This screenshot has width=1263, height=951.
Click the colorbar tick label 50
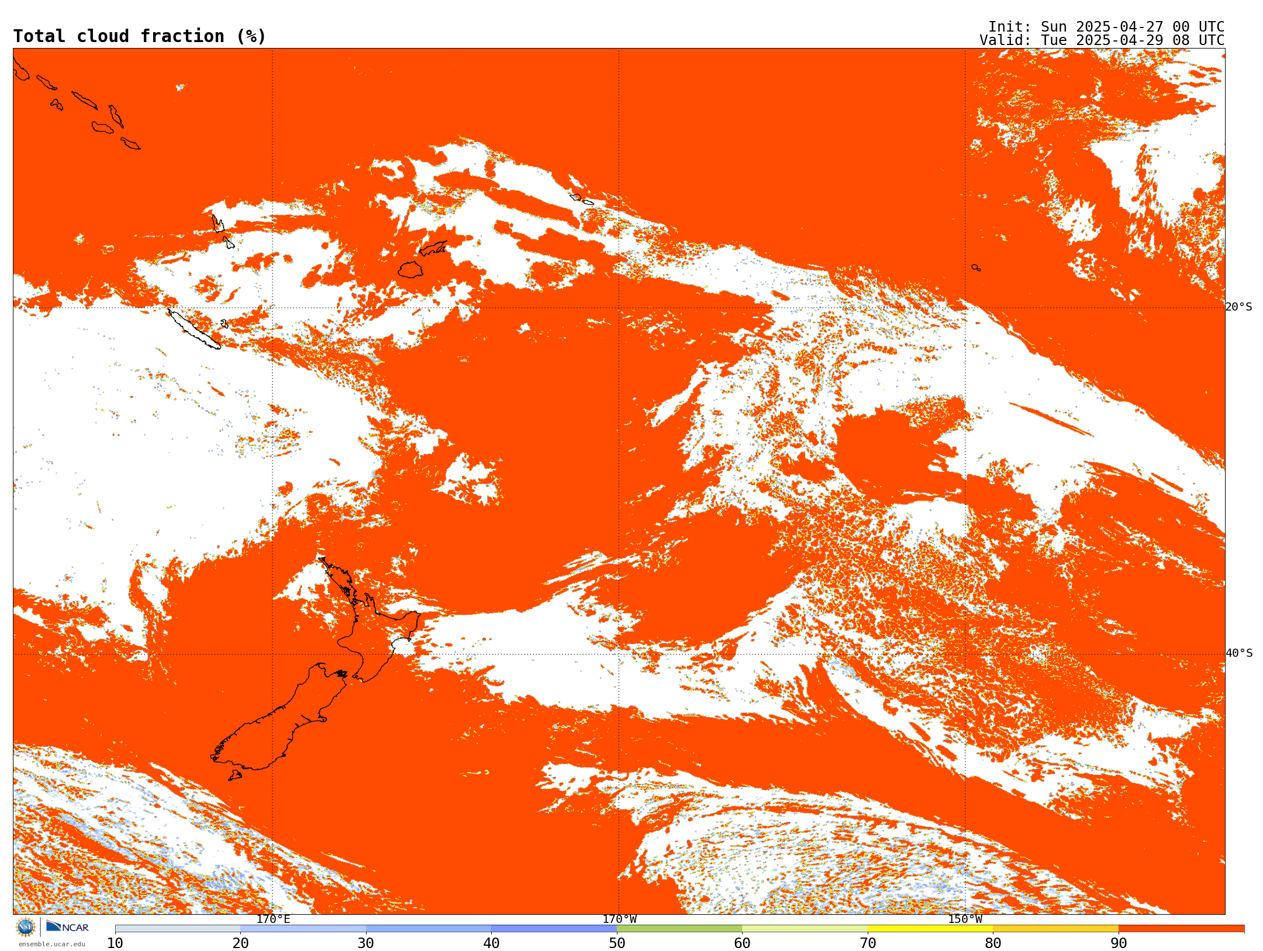click(617, 943)
